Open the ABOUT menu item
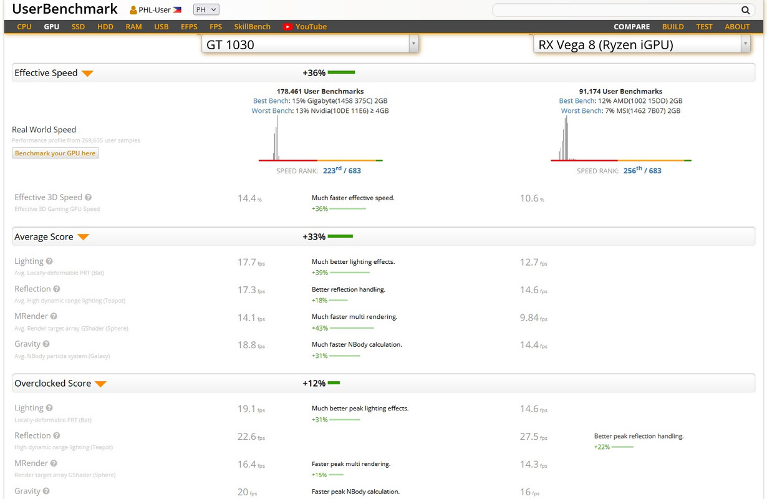Image resolution: width=767 pixels, height=499 pixels. 737,27
